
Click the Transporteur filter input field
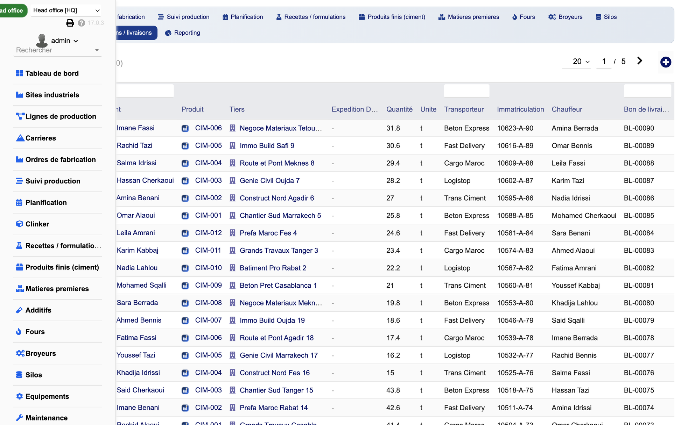click(466, 91)
